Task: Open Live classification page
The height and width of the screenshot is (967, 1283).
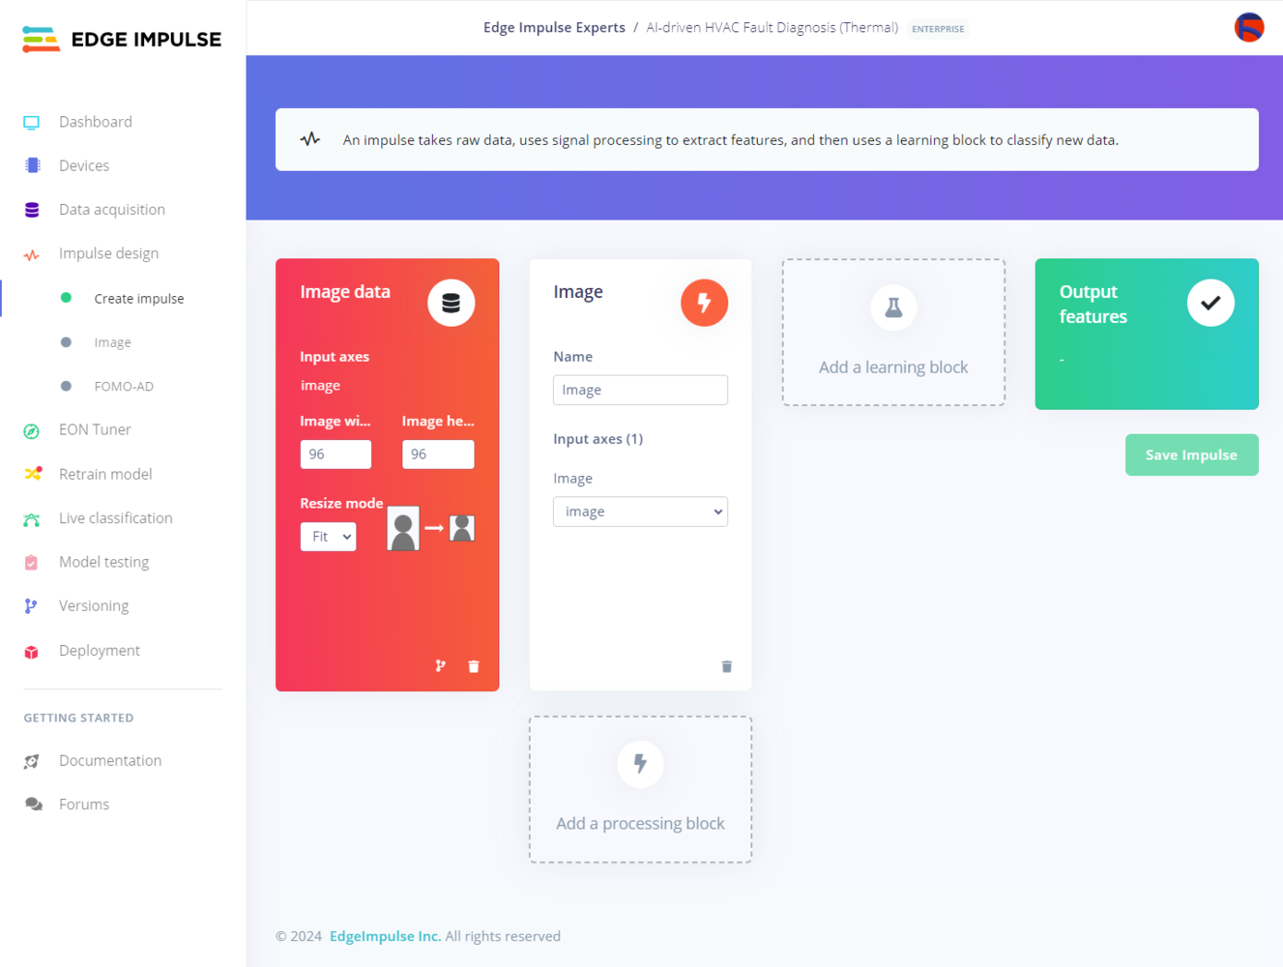Action: coord(116,518)
